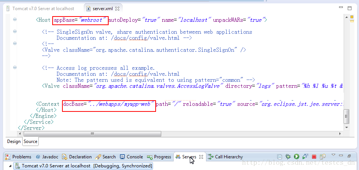
Task: Select Tomcat v7.0 Server at localhost row
Action: (x=83, y=165)
